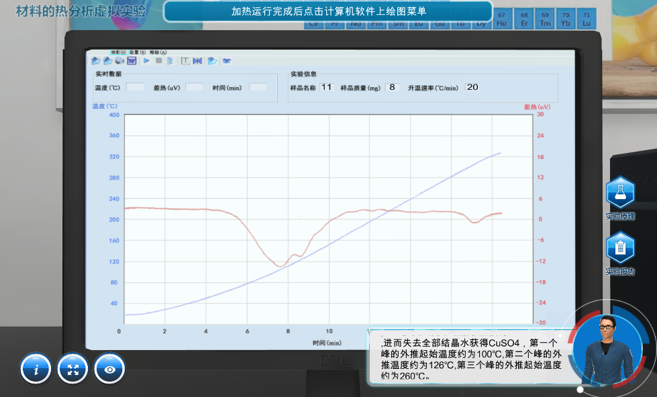Click the Word export toolbar icon

pyautogui.click(x=132, y=61)
